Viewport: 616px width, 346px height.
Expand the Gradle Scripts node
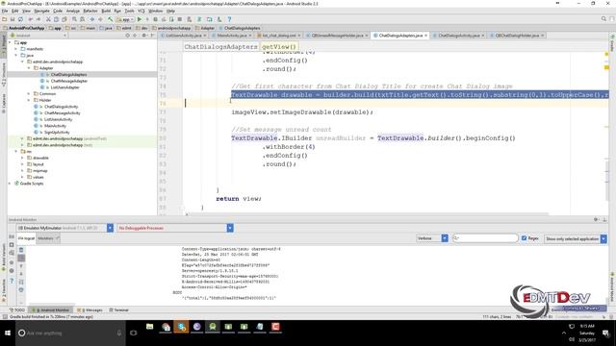click(x=10, y=184)
